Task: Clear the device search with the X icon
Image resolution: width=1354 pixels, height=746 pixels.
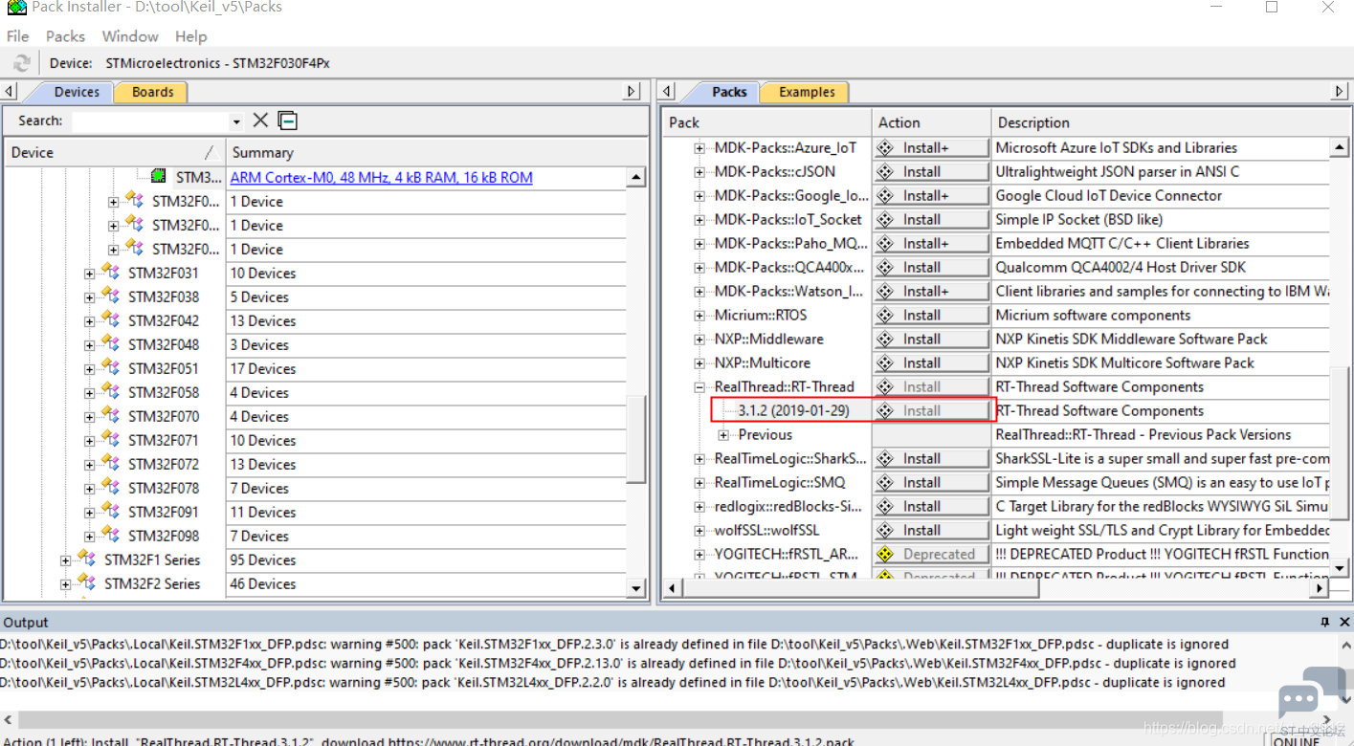Action: (260, 121)
